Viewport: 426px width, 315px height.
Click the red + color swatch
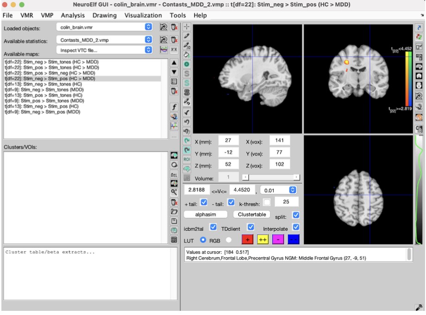[x=248, y=240]
